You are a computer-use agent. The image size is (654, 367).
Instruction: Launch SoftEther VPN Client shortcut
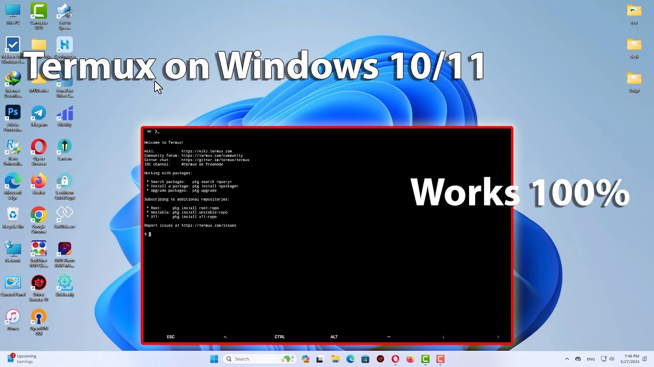point(38,254)
